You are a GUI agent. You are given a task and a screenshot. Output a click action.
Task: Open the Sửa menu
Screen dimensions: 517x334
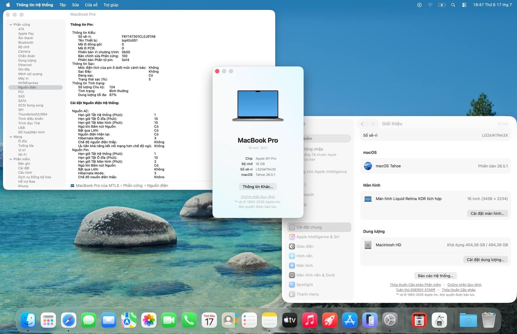75,5
